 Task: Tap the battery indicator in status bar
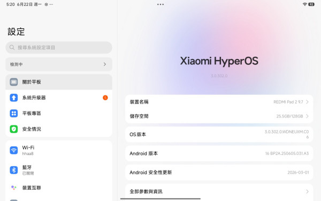pos(311,4)
